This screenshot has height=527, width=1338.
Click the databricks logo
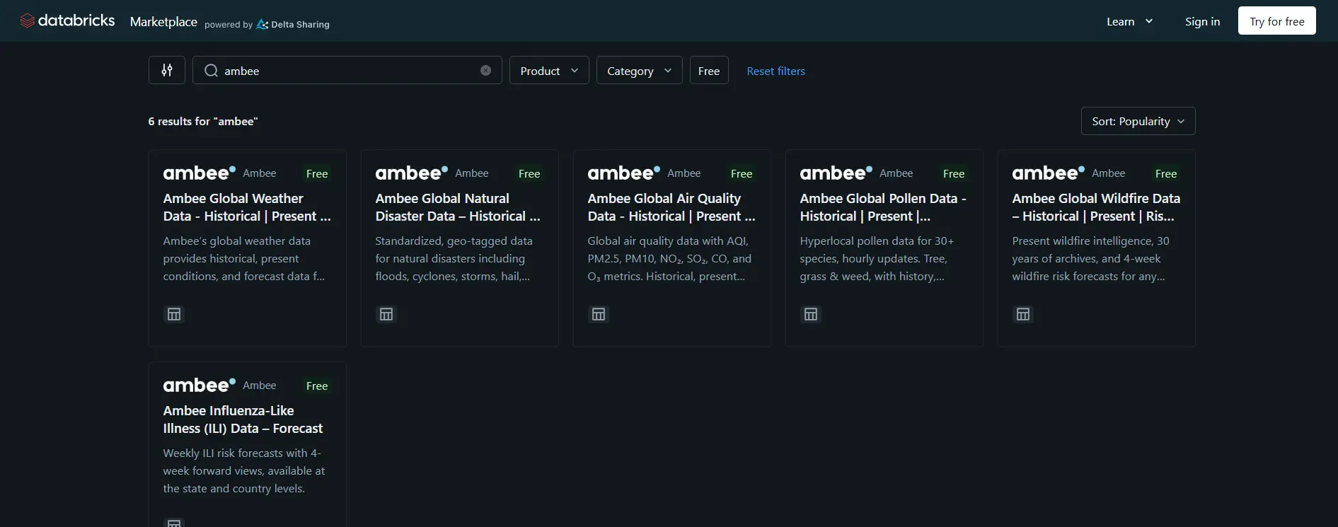point(67,21)
